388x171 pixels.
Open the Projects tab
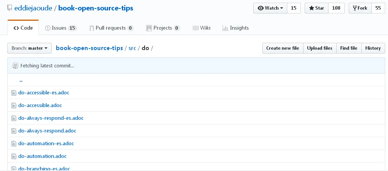point(163,28)
